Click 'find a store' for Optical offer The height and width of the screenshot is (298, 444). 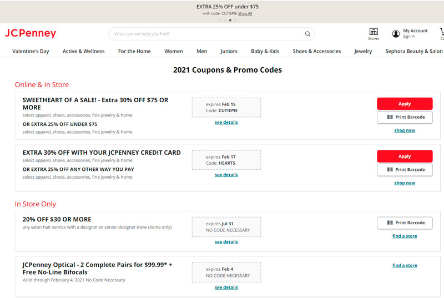click(405, 265)
